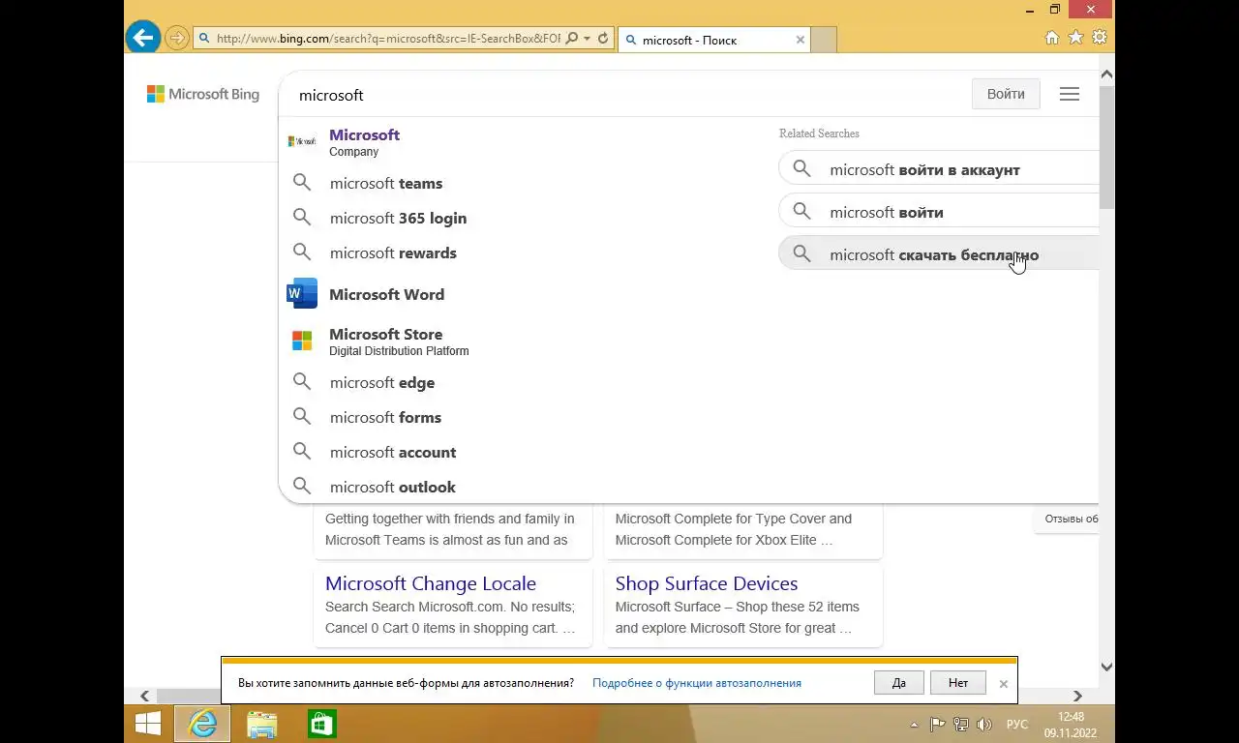The image size is (1239, 743).
Task: Open the 'Shop Surface Devices' link
Action: (x=707, y=583)
